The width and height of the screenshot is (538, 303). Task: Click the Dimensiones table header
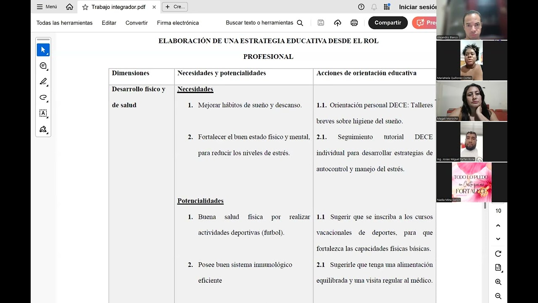130,73
